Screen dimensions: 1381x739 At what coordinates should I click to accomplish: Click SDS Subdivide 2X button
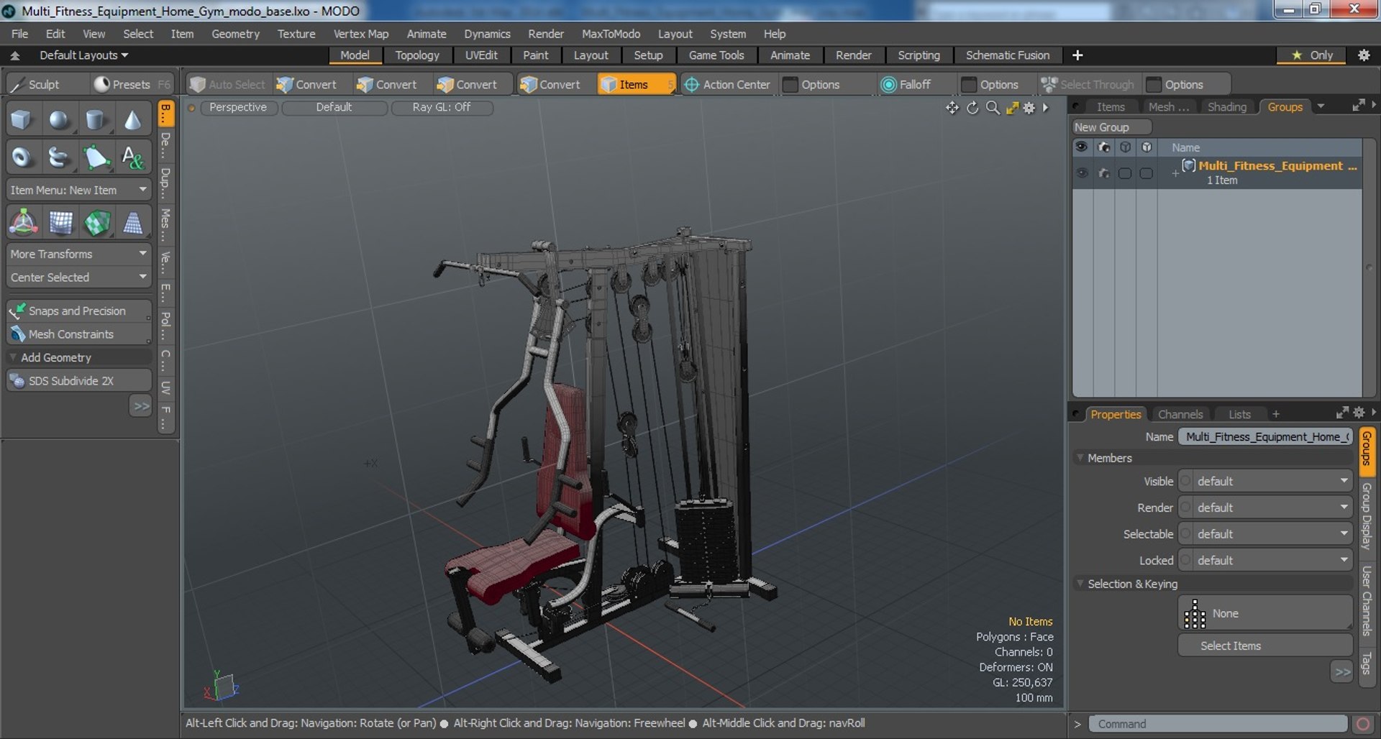pyautogui.click(x=79, y=380)
